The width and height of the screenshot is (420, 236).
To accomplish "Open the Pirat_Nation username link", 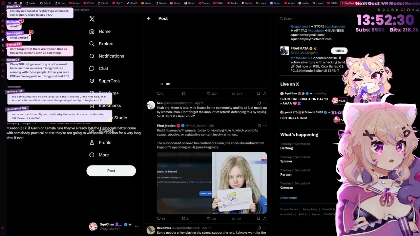I will coord(166,126).
